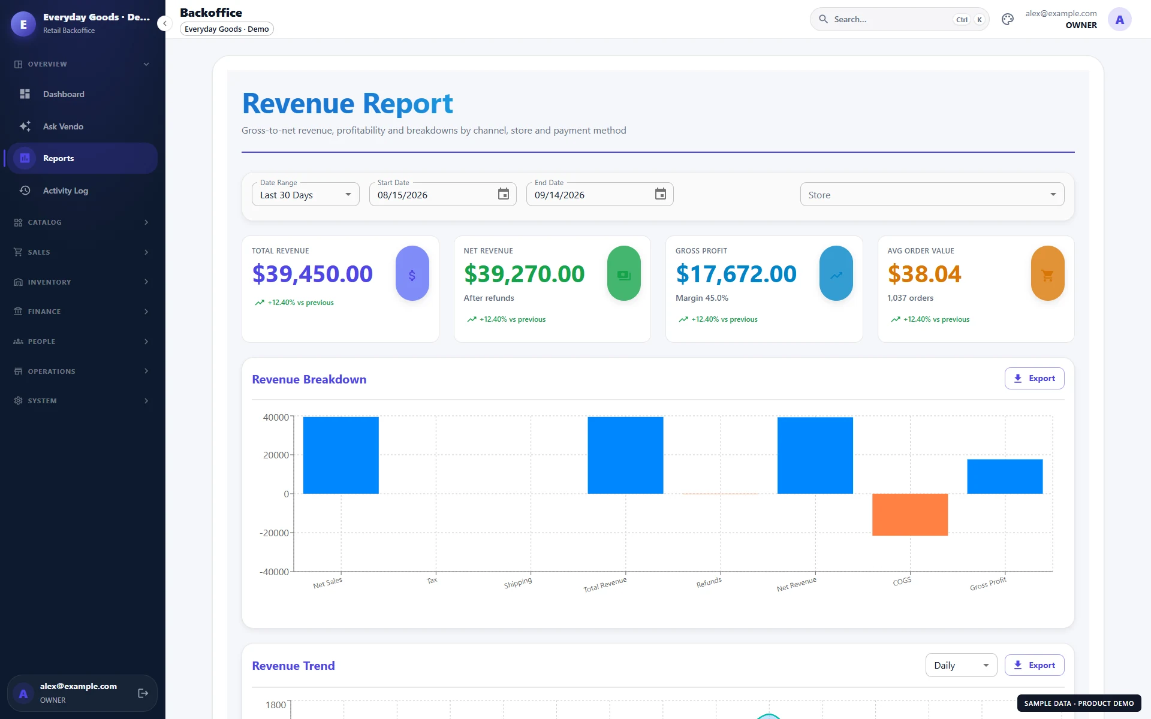Click the user avatar in top bar

pyautogui.click(x=1119, y=20)
